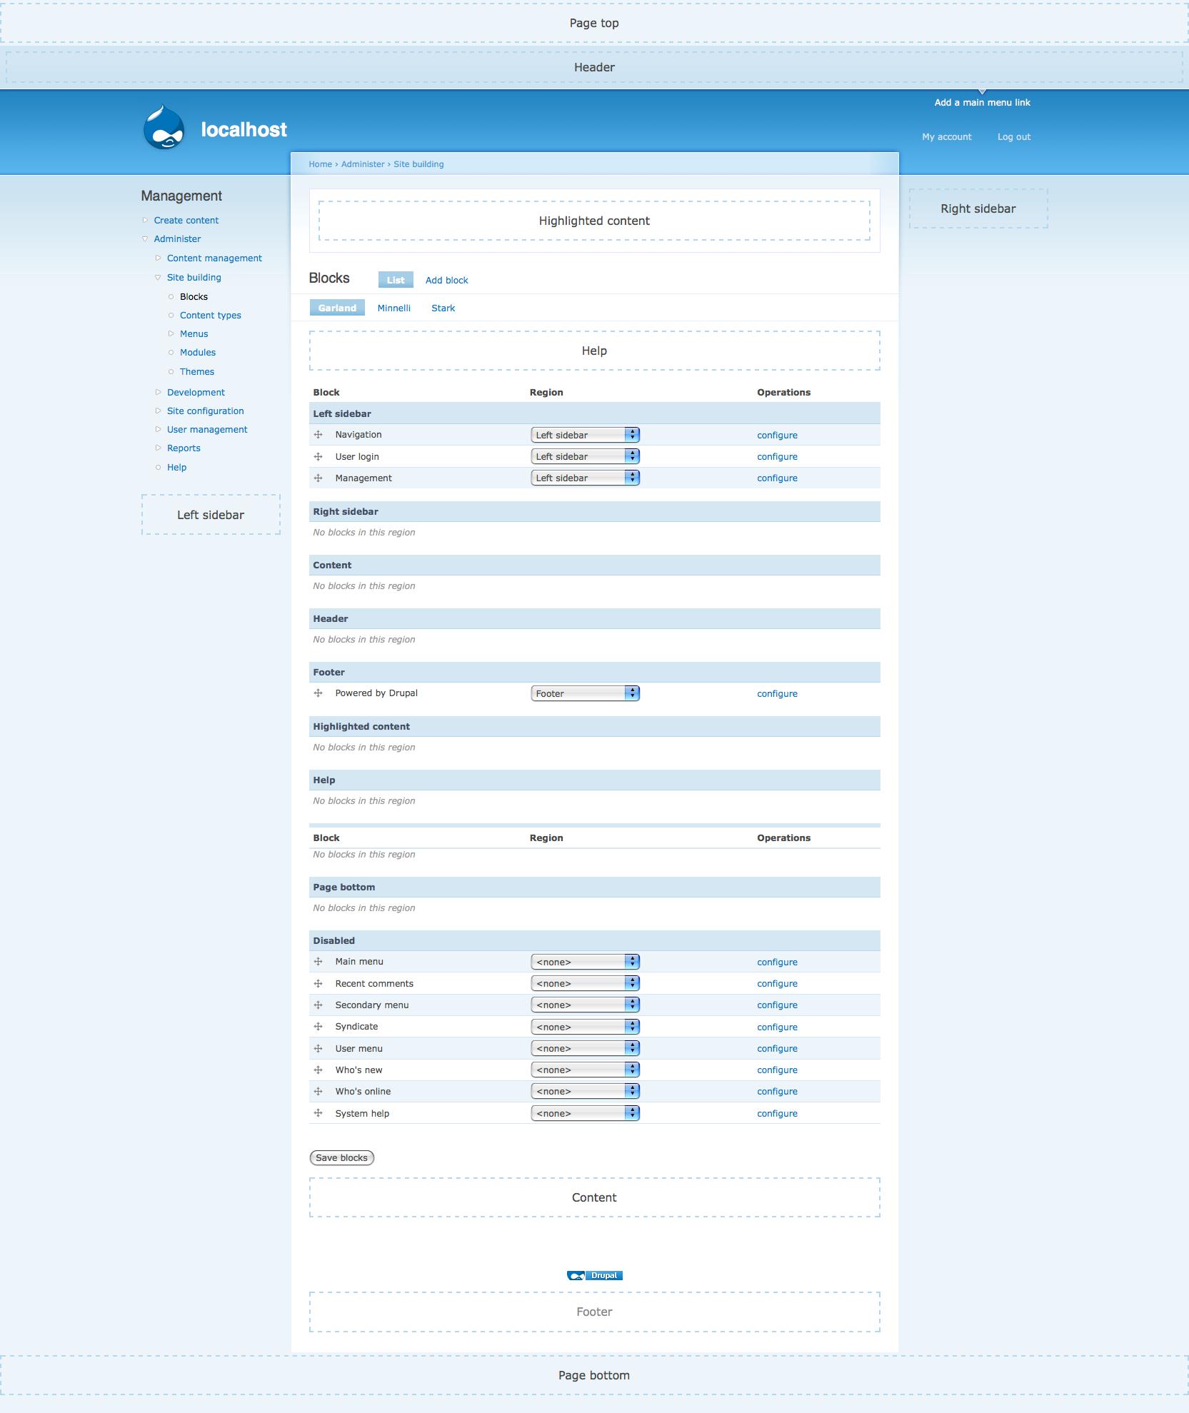Open region dropdown for Navigation block
Viewport: 1189px width, 1413px height.
(x=585, y=435)
